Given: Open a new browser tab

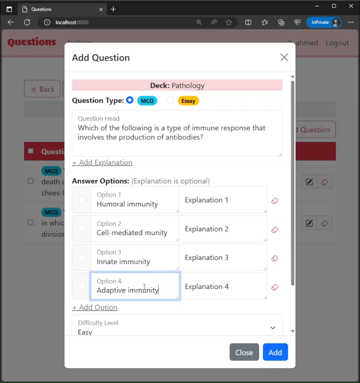Looking at the screenshot, I should click(x=113, y=9).
